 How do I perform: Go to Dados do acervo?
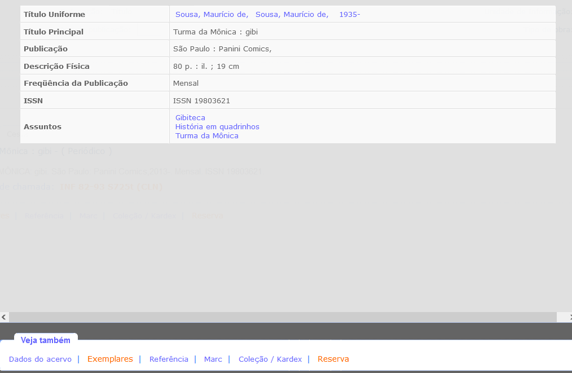pos(40,359)
